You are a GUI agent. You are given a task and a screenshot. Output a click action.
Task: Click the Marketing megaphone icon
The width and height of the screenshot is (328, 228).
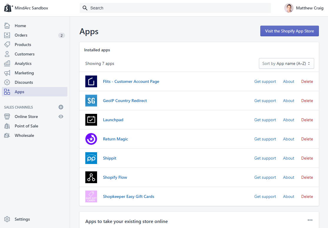point(7,73)
